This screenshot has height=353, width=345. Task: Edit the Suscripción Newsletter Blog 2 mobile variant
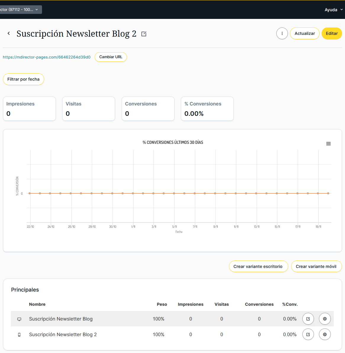(x=308, y=334)
